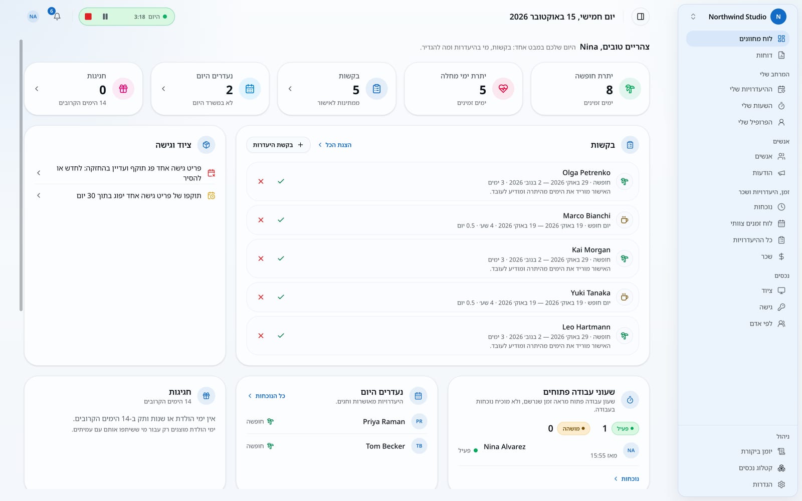Stop the running timer with red square
This screenshot has width=802, height=501.
coord(88,17)
